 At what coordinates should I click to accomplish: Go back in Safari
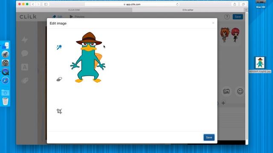pos(33,4)
